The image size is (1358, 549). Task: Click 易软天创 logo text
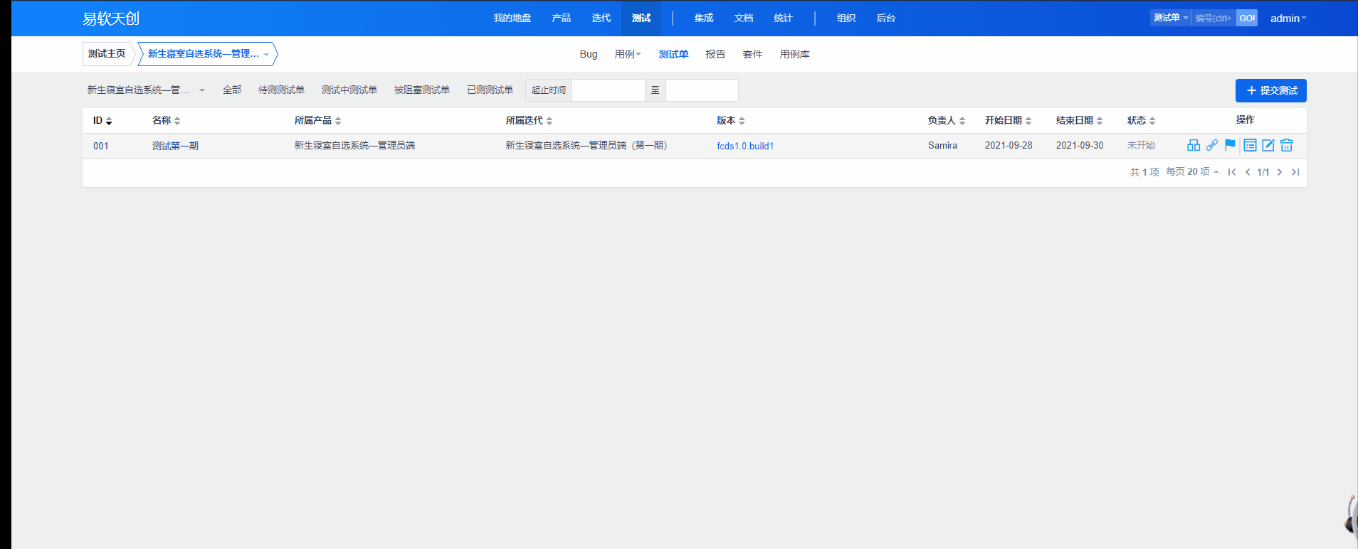point(111,18)
